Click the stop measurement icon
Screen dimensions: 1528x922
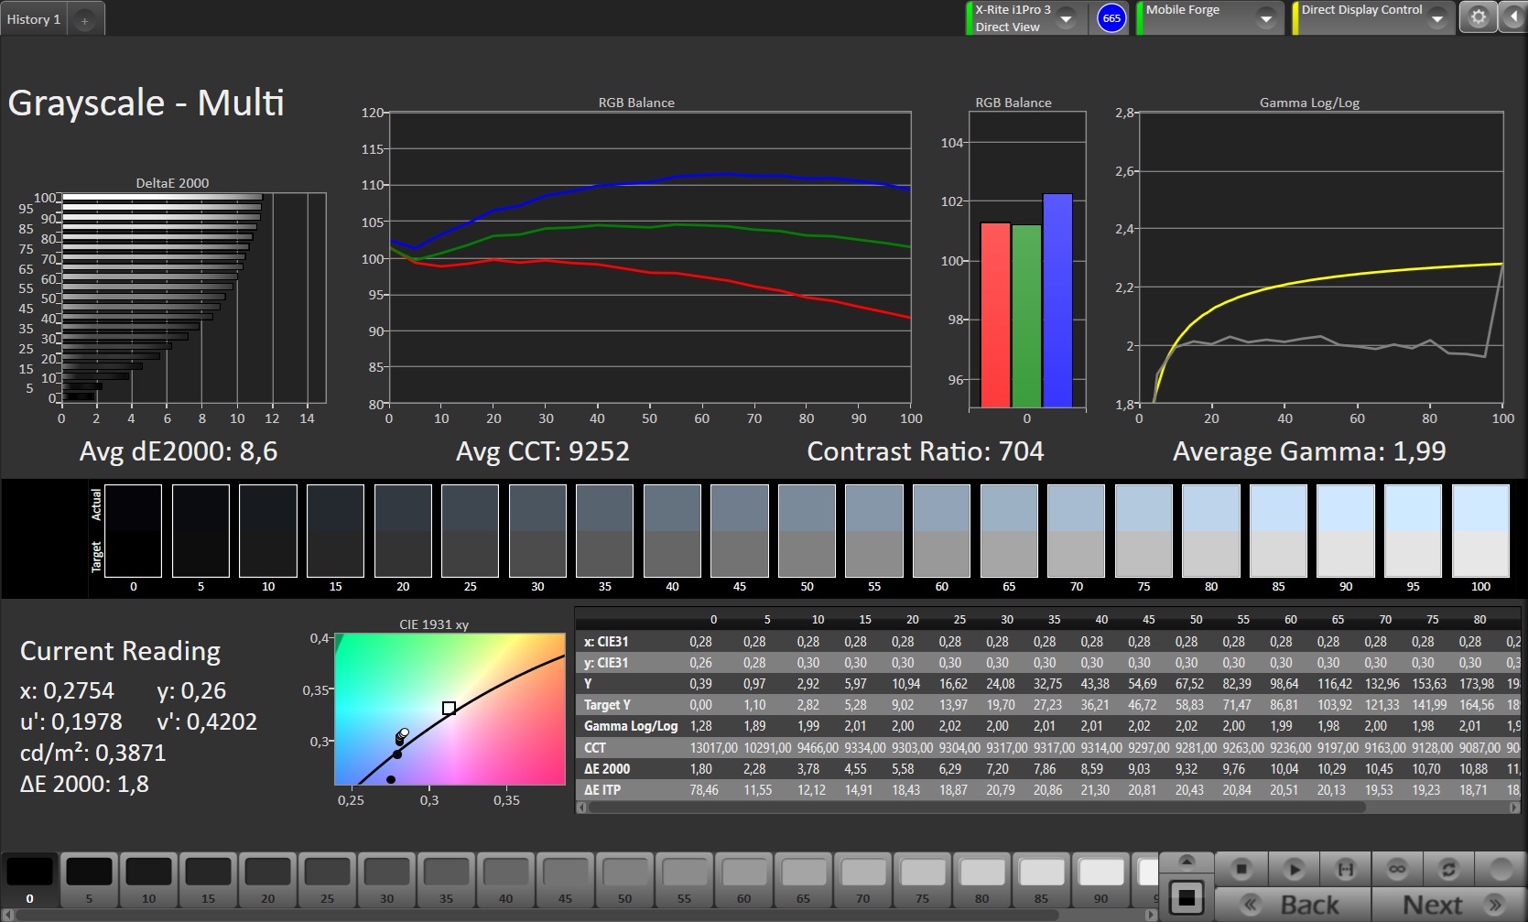[x=1241, y=868]
